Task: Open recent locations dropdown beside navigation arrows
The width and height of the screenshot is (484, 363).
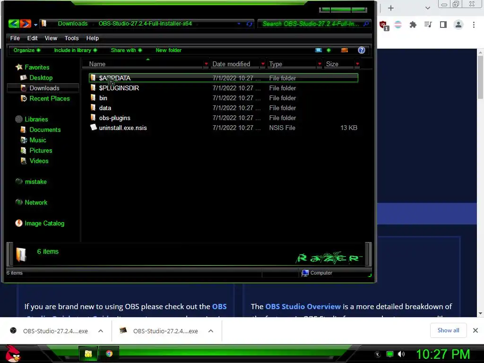Action: 36,25
